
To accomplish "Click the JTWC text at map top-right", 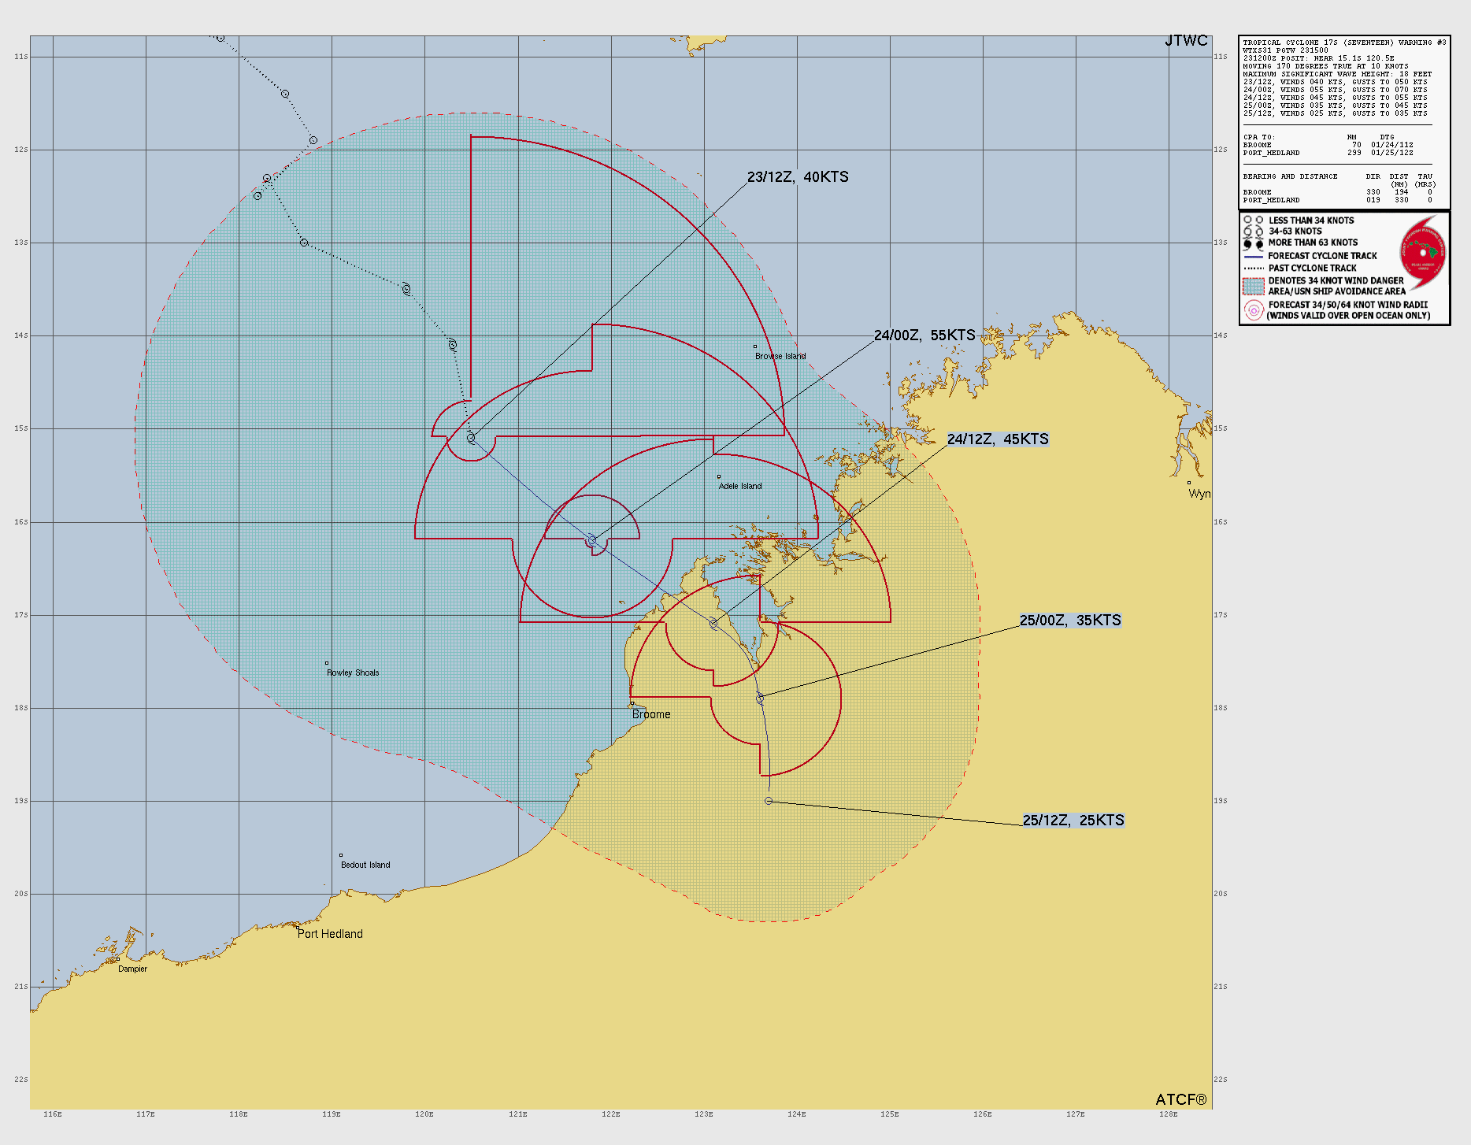I will 1186,41.
